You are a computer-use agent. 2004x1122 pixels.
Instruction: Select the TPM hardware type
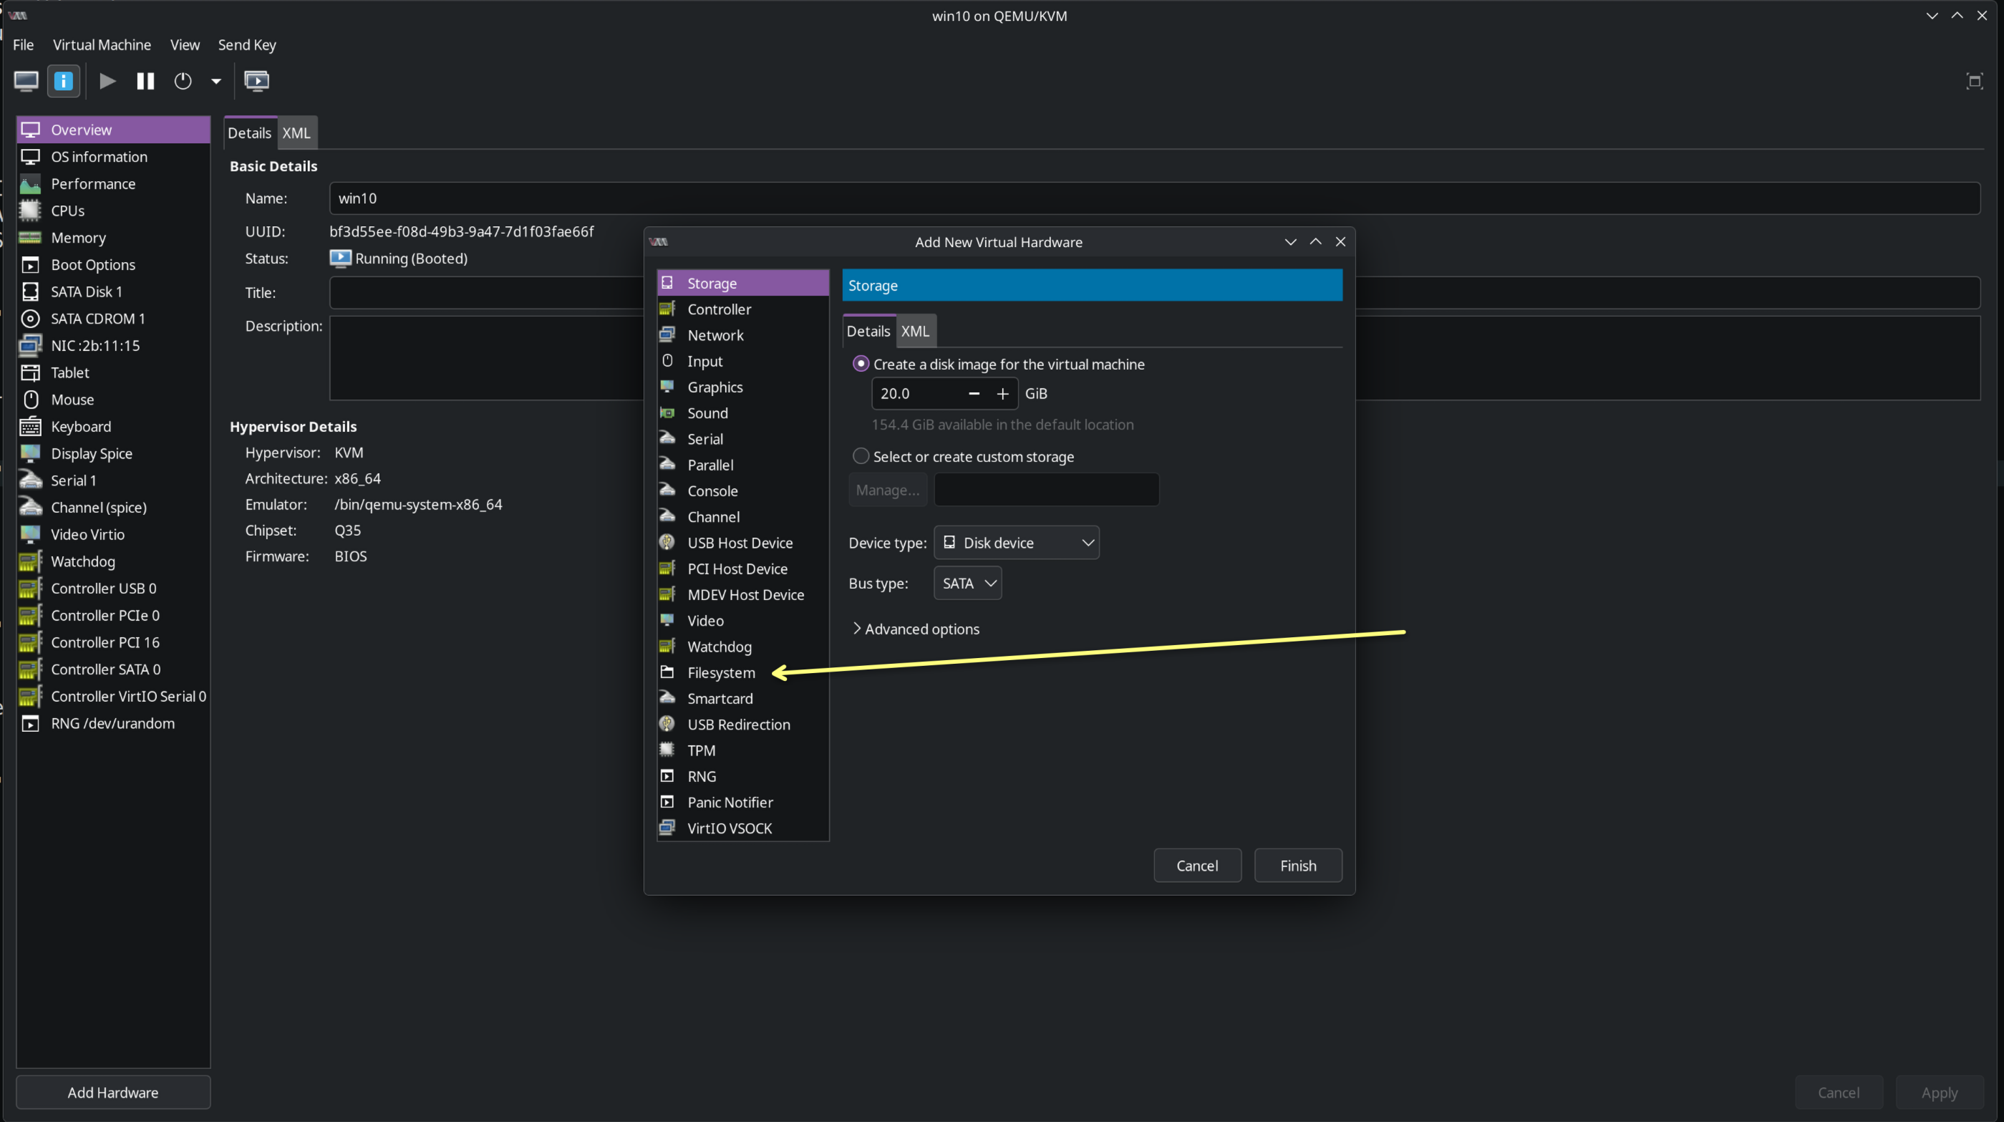(x=701, y=749)
